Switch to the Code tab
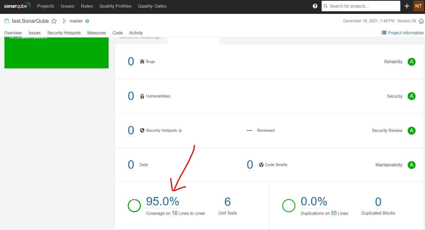Viewport: 425px width, 230px height. click(118, 33)
